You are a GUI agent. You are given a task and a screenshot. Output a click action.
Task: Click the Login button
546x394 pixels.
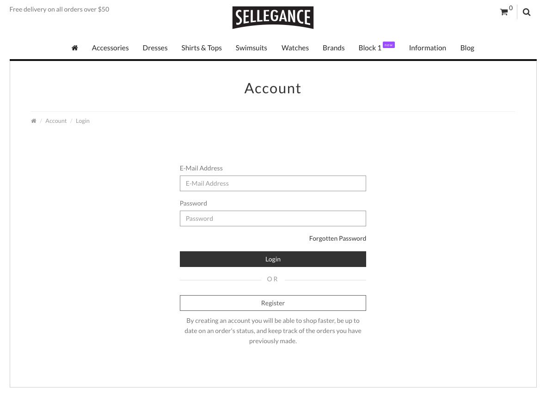[273, 259]
